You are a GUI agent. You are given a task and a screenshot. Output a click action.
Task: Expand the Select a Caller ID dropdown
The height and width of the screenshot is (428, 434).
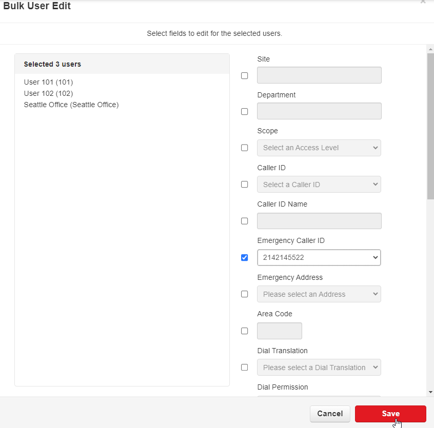coord(319,184)
